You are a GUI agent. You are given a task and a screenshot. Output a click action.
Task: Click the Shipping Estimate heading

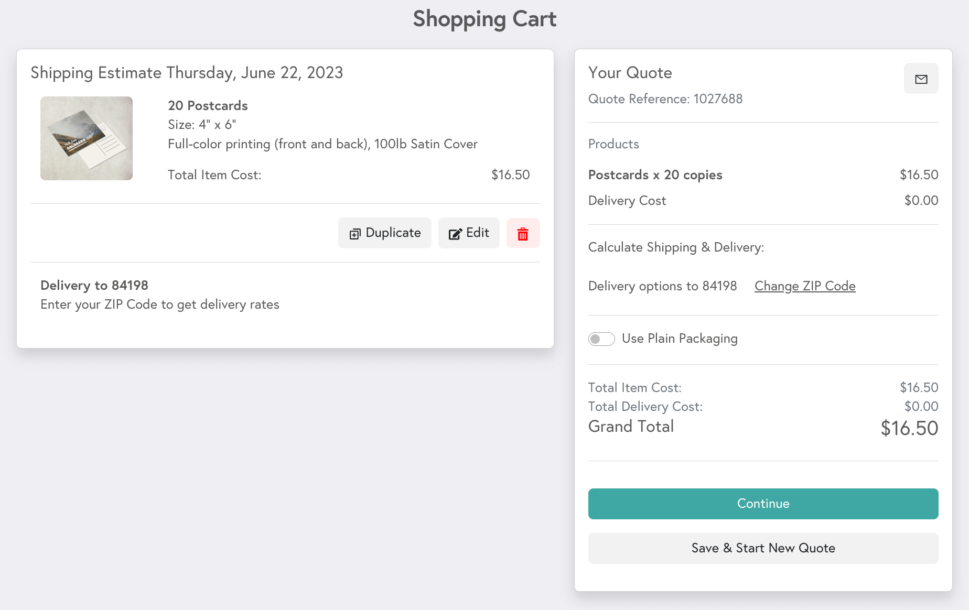[186, 73]
